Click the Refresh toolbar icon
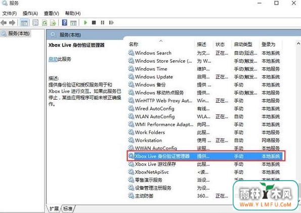 (x=45, y=23)
